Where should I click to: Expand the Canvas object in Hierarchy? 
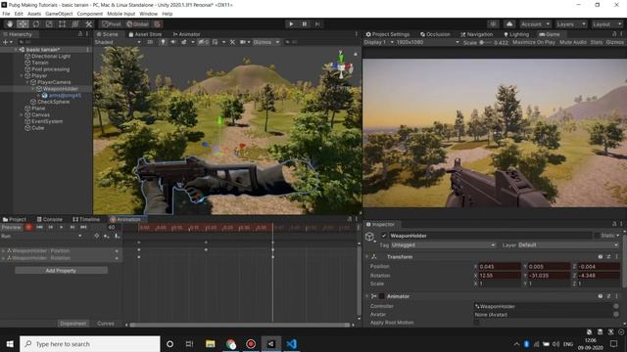click(22, 115)
